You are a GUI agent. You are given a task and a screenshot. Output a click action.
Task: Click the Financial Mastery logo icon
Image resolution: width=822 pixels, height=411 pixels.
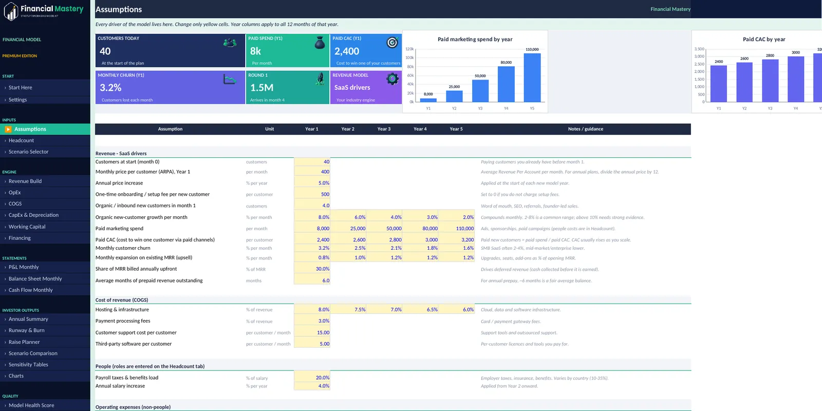(x=10, y=11)
